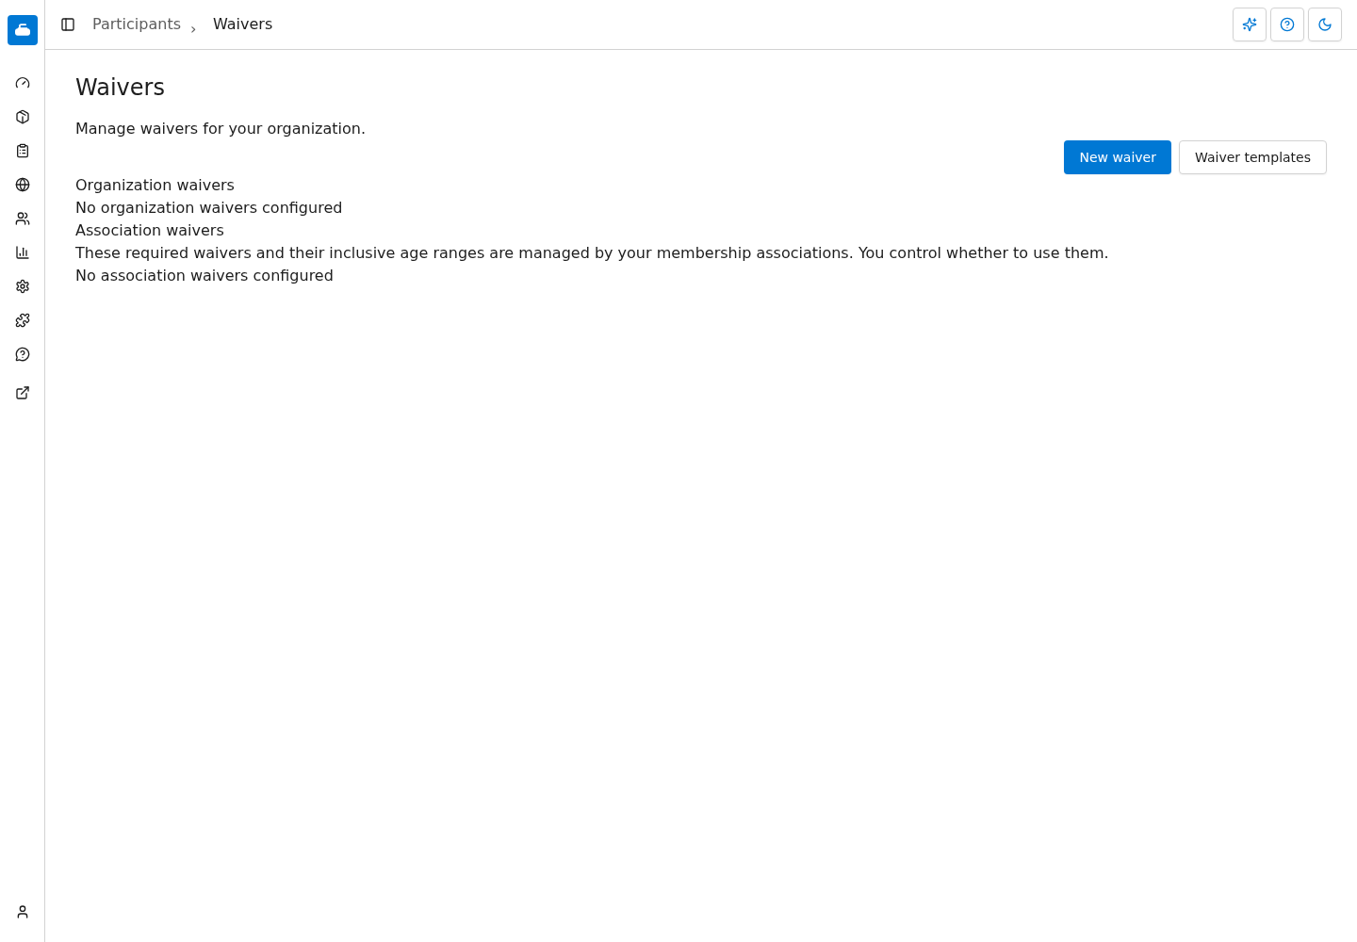Click 'No organization waivers configured' text
Viewport: 1357px width, 942px height.
coord(208,208)
